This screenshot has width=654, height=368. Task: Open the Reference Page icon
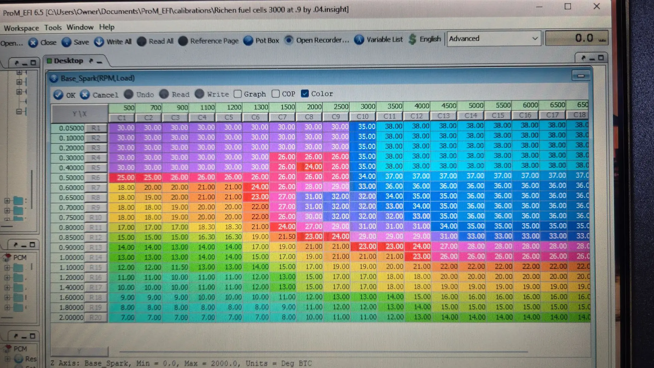pos(183,41)
